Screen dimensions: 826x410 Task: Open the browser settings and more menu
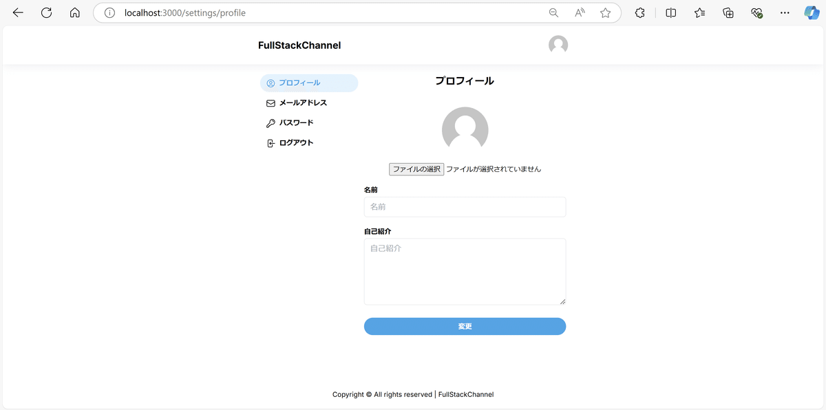785,12
